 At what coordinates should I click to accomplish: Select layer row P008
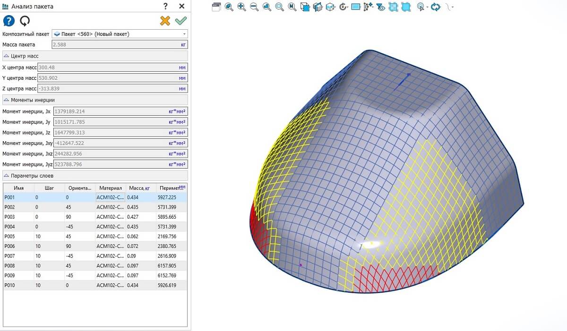95,265
